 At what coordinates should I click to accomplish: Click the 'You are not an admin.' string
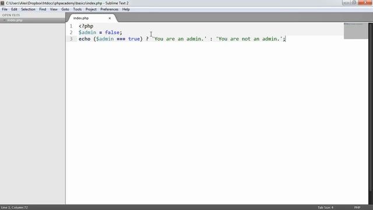[x=249, y=39]
